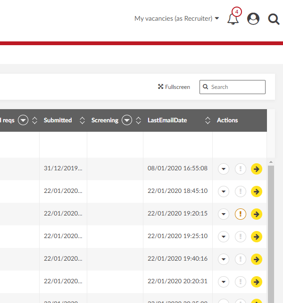Open the Screening column filter dropdown
Image resolution: width=283 pixels, height=303 pixels.
[x=126, y=120]
